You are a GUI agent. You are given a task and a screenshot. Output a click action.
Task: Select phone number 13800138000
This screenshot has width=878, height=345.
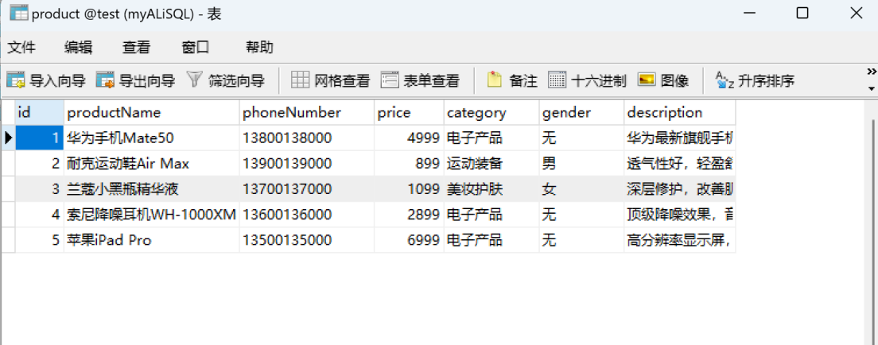click(x=307, y=138)
